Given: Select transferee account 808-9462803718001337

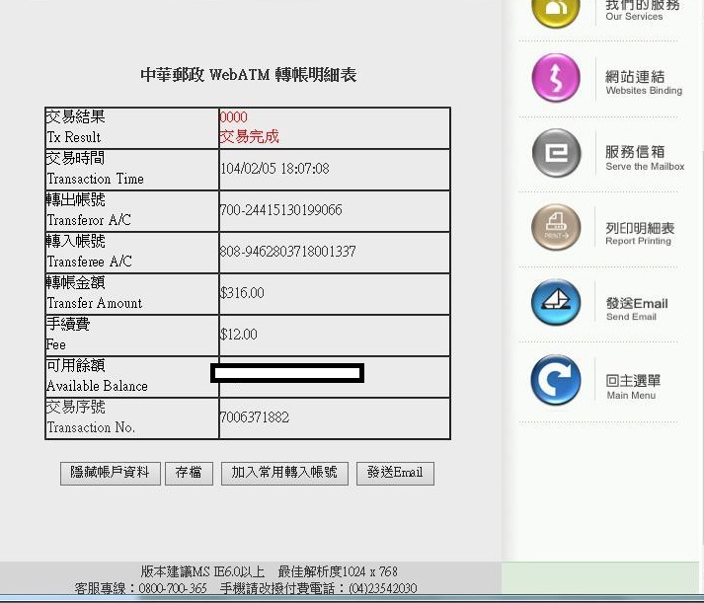Looking at the screenshot, I should coord(287,252).
